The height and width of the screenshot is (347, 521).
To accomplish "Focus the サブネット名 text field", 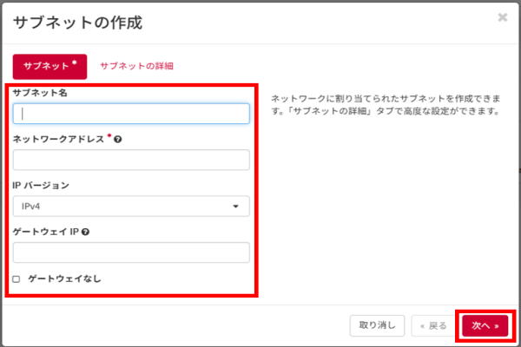I will 131,114.
